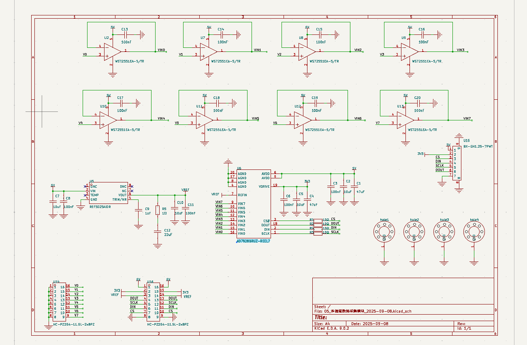The width and height of the screenshot is (527, 345).
Task: Select the hole1 mounting hole symbol
Action: coord(384,232)
